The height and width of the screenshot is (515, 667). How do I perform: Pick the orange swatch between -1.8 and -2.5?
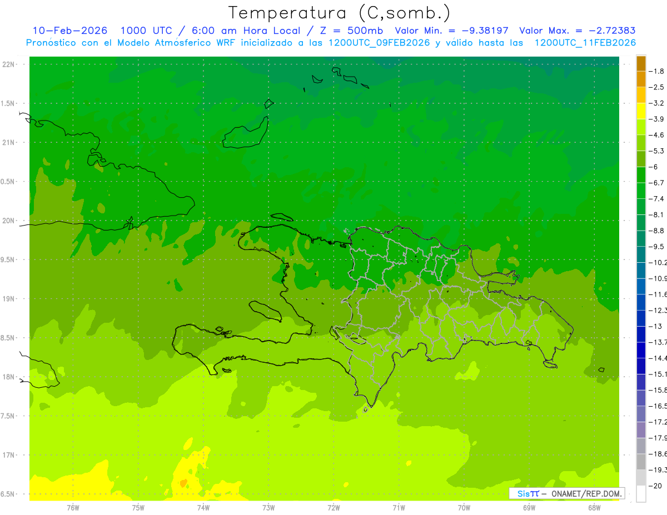[x=641, y=79]
